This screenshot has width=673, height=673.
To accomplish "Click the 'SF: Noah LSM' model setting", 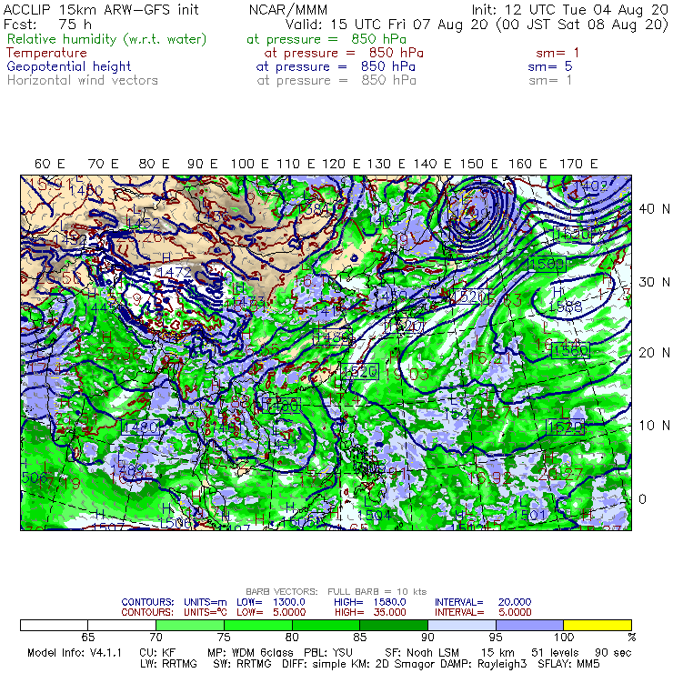I will (422, 653).
